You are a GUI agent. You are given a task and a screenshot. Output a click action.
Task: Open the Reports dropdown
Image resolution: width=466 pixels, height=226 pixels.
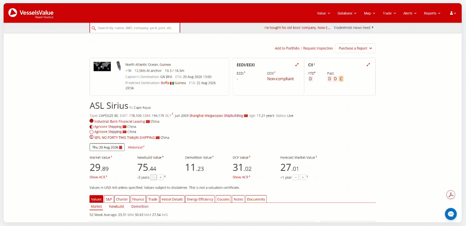pos(432,13)
